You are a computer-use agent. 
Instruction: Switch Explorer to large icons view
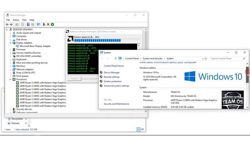tap(143, 129)
